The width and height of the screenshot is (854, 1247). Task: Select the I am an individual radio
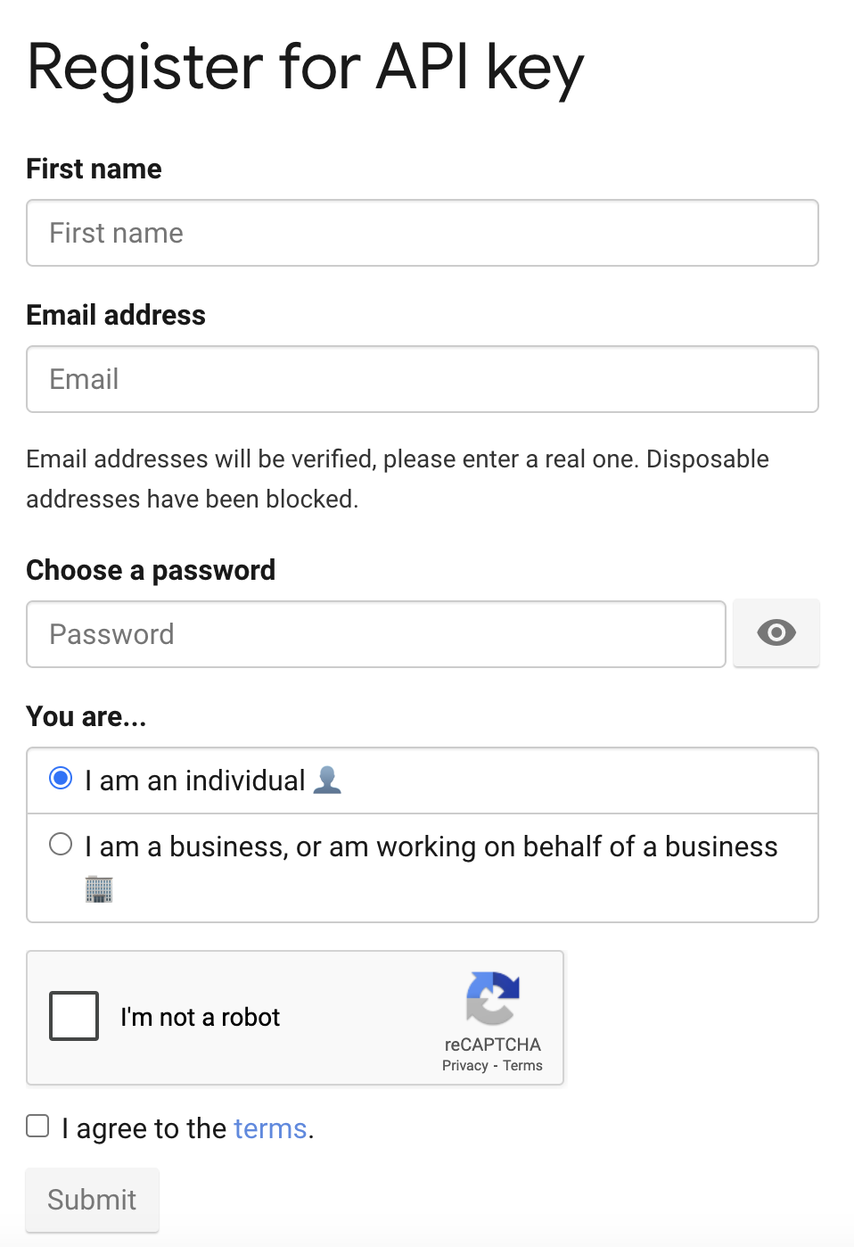click(x=61, y=778)
